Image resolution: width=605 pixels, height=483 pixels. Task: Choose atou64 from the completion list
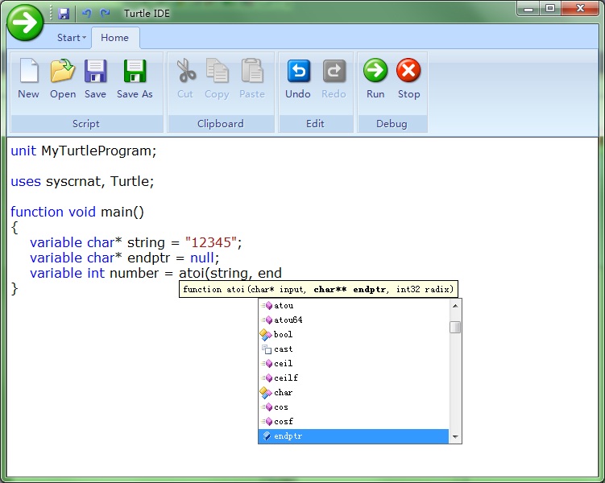pyautogui.click(x=288, y=320)
